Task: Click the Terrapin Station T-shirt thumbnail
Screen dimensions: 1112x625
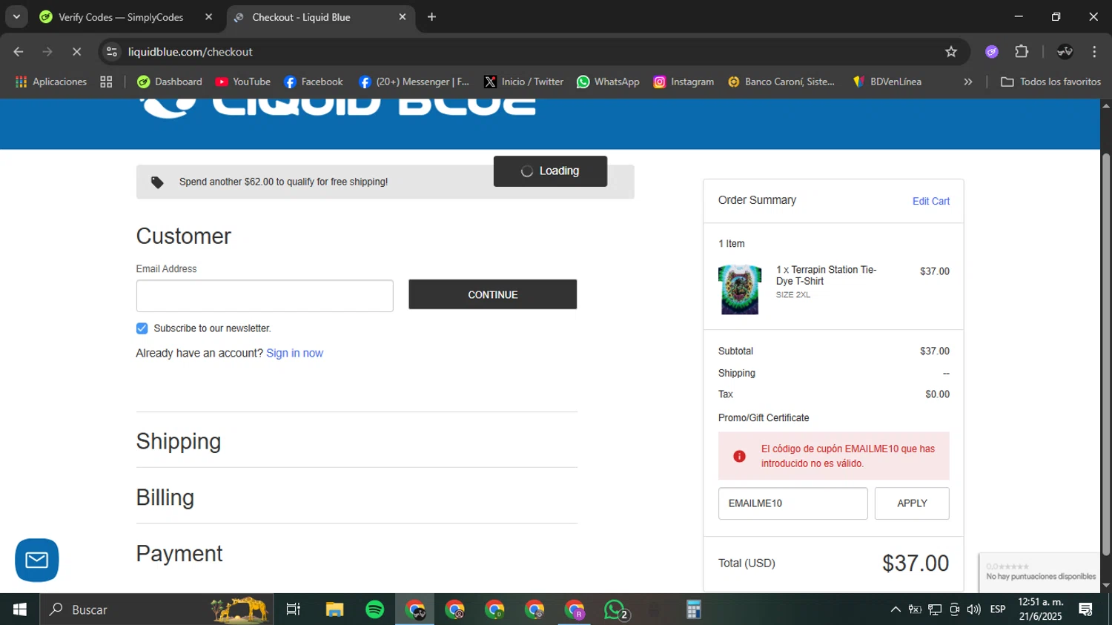Action: click(739, 290)
